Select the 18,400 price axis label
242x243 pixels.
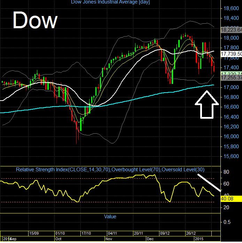231,18
